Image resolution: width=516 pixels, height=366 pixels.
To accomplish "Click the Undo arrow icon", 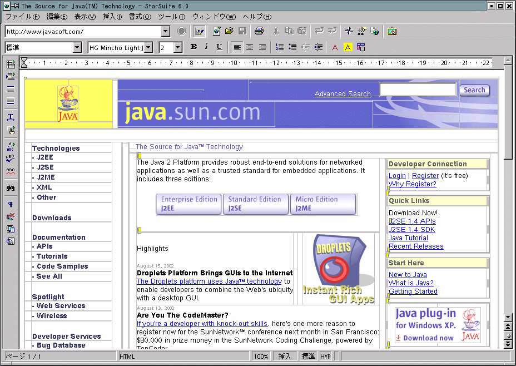I will click(x=319, y=31).
